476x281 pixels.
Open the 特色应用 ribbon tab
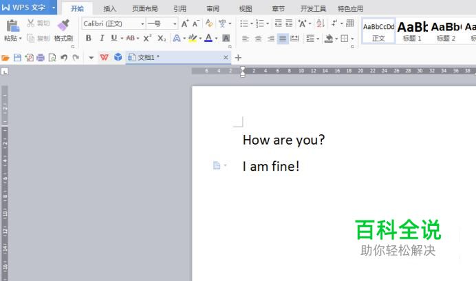click(x=350, y=8)
